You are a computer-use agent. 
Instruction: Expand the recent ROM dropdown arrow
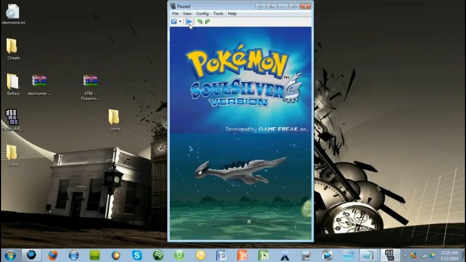(180, 21)
